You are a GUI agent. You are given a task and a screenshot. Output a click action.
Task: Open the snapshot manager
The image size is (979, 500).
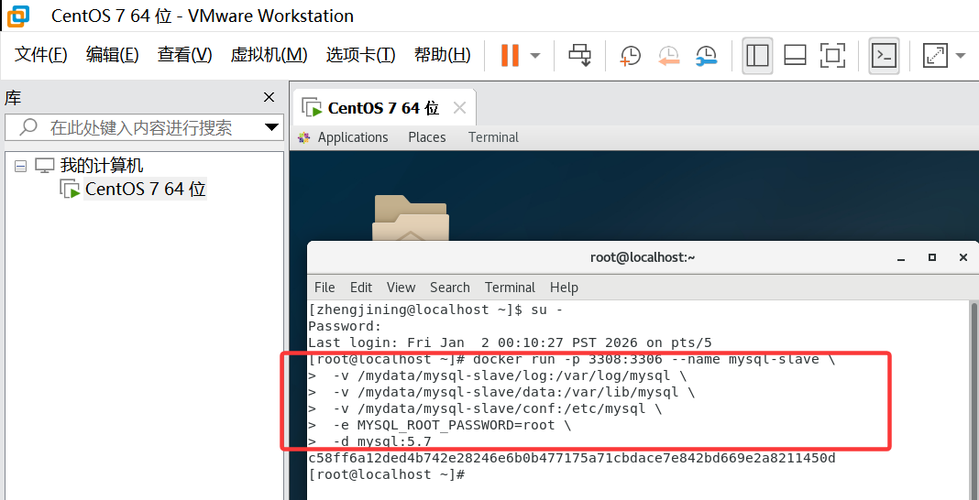pyautogui.click(x=707, y=56)
